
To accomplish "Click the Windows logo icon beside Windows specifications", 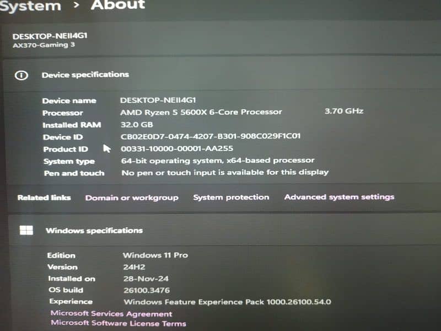I will [26, 230].
